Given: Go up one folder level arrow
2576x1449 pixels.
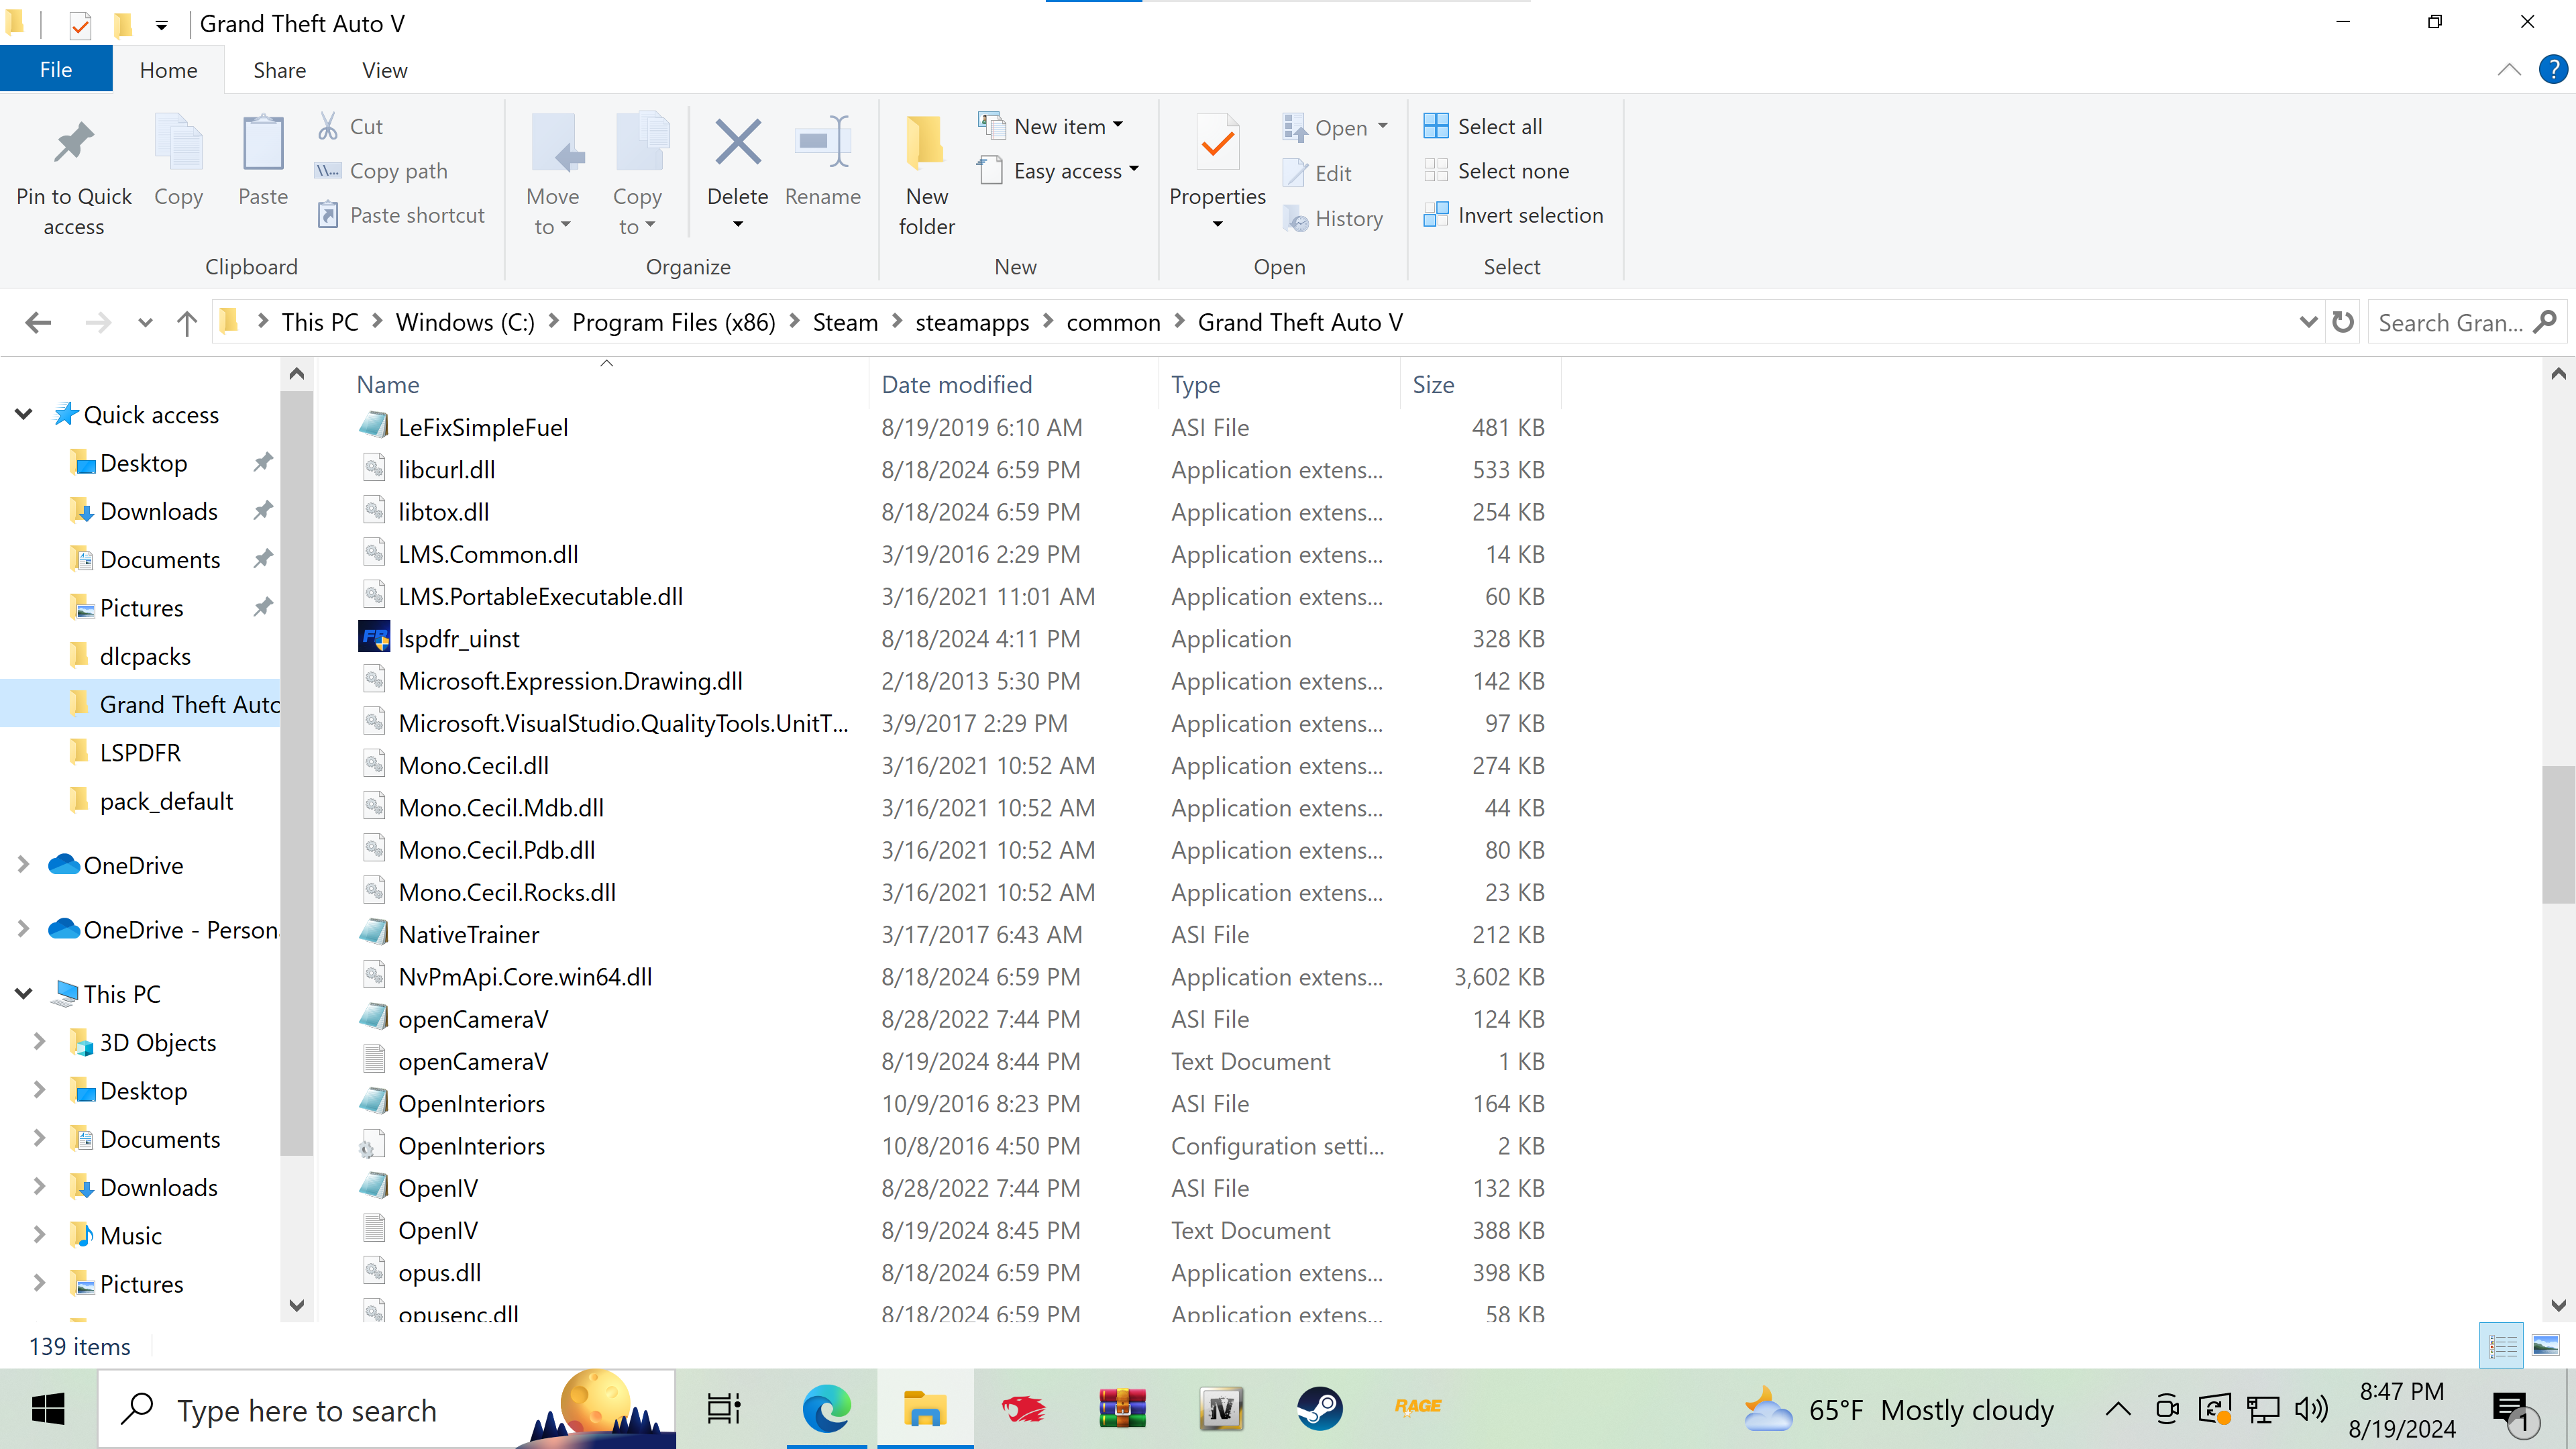Looking at the screenshot, I should [x=187, y=322].
